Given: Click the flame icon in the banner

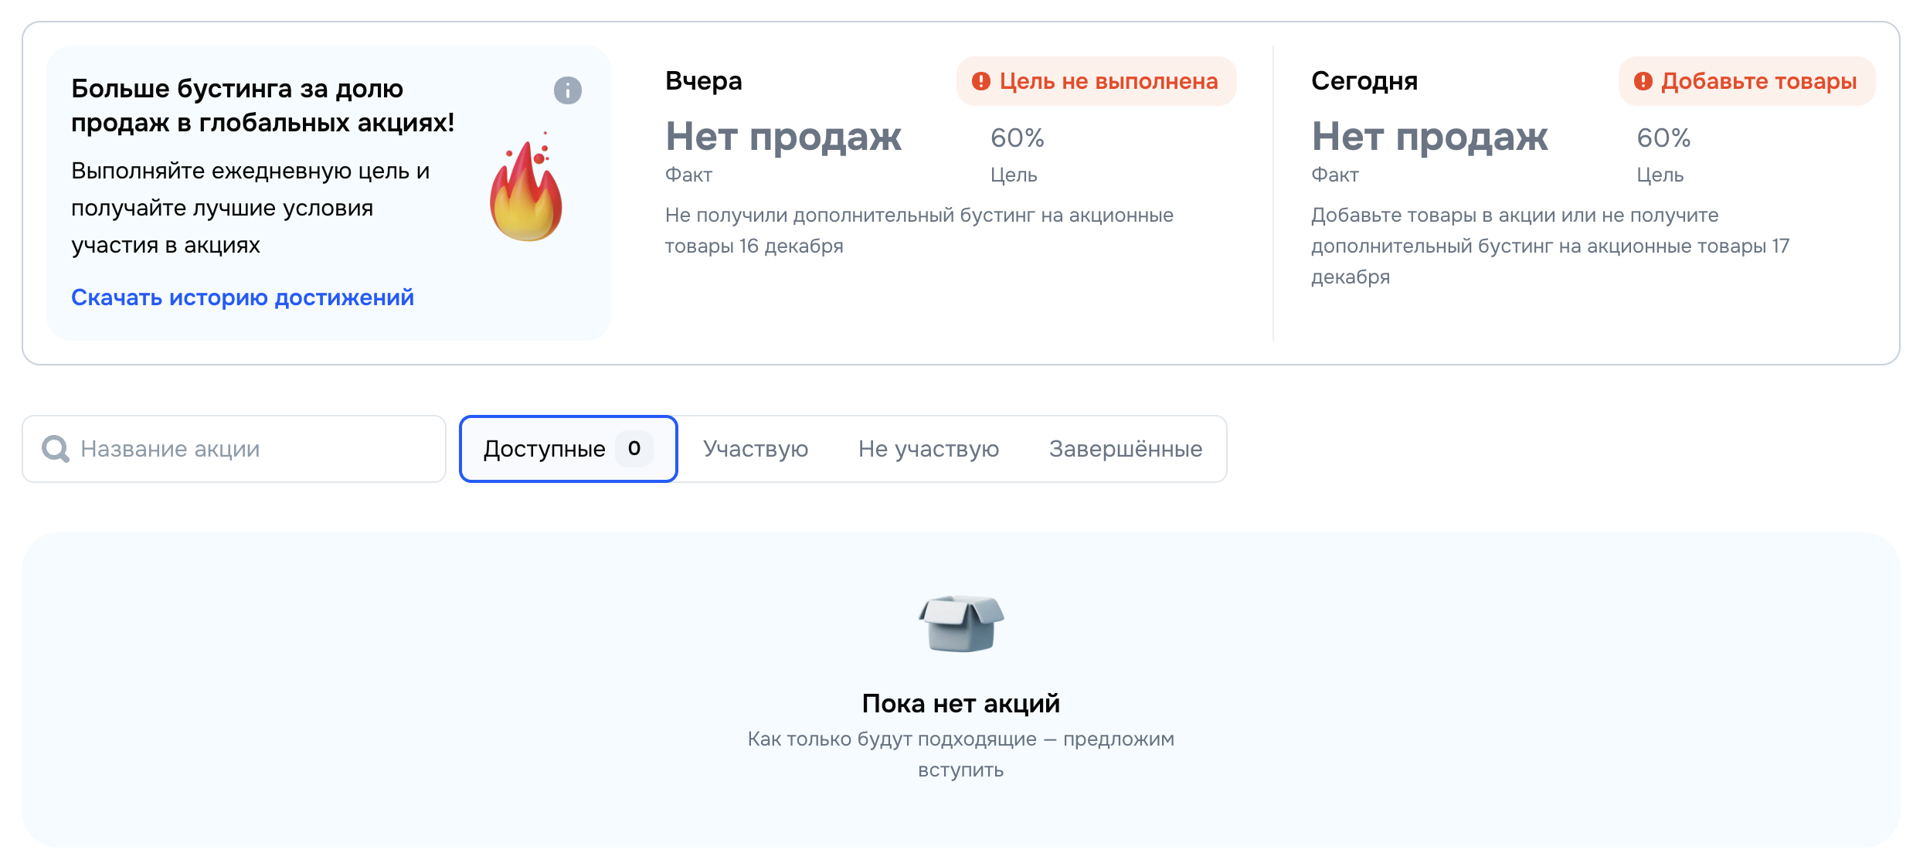Looking at the screenshot, I should (x=526, y=189).
